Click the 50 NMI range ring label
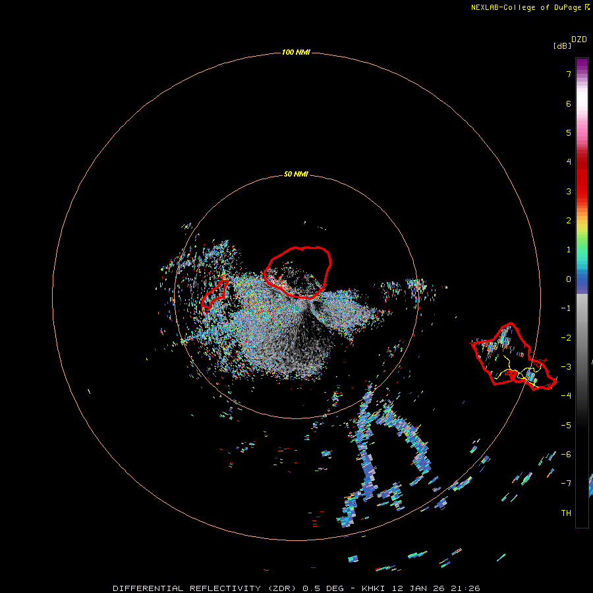The width and height of the screenshot is (593, 593). pos(296,174)
